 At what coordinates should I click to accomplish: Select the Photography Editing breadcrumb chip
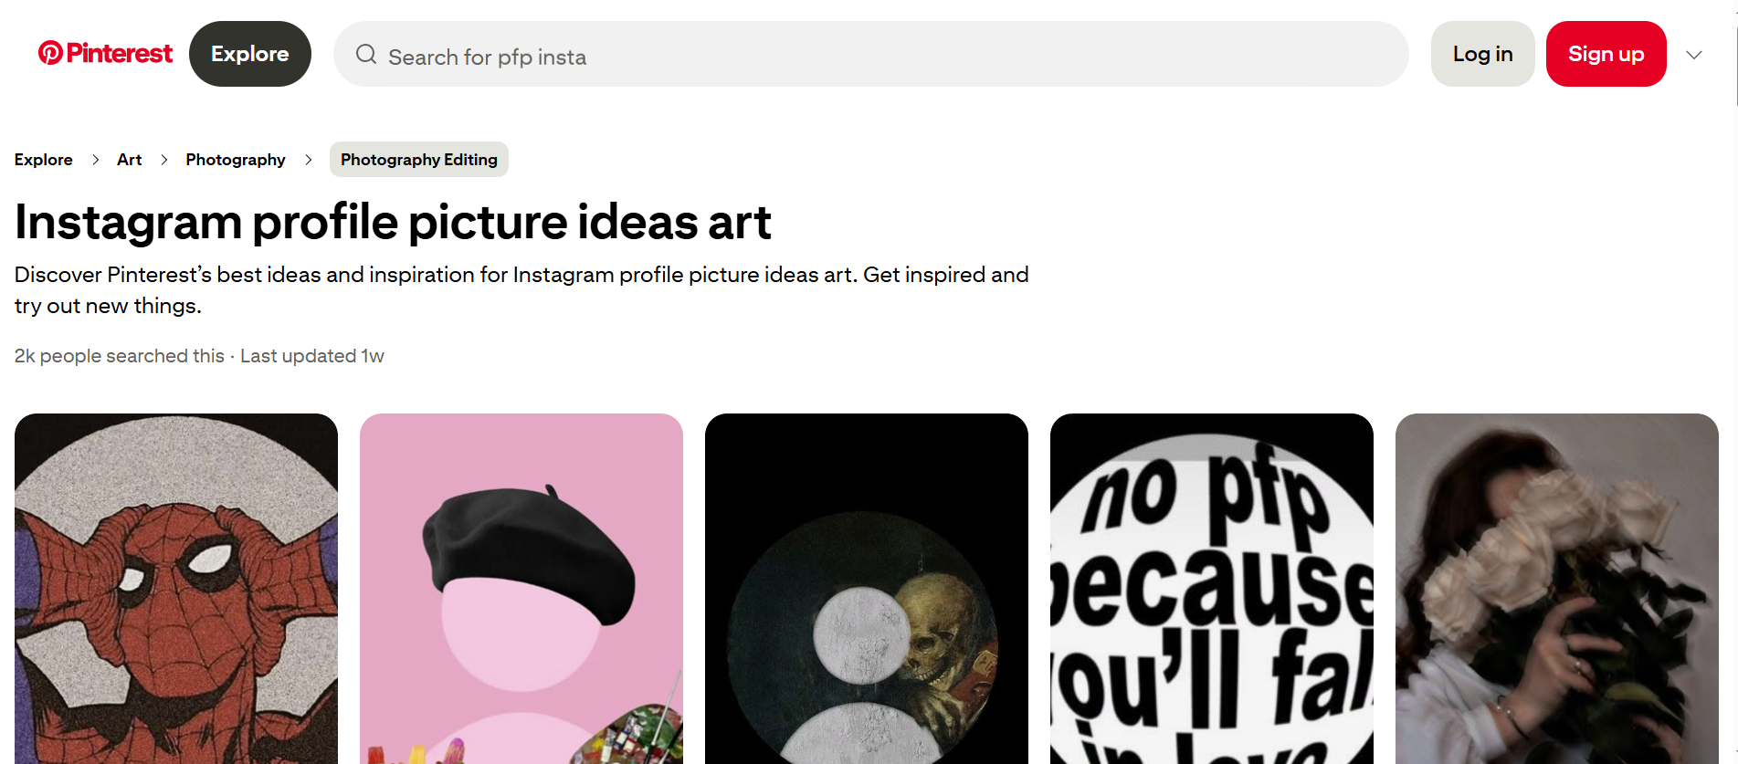point(418,159)
